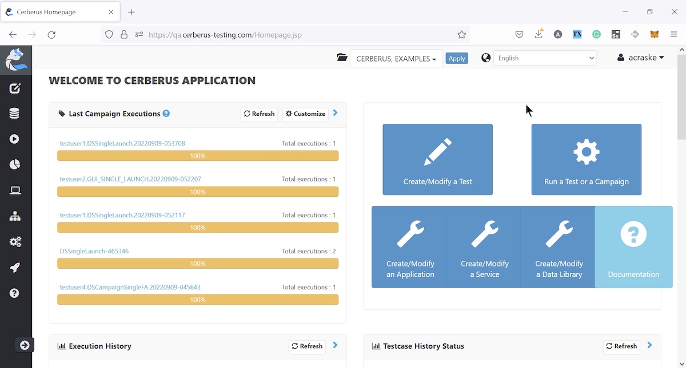The image size is (686, 368).
Task: Open the run play-circle sidebar icon
Action: [15, 139]
